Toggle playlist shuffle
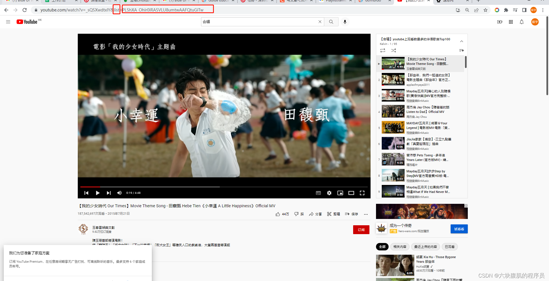 [394, 50]
